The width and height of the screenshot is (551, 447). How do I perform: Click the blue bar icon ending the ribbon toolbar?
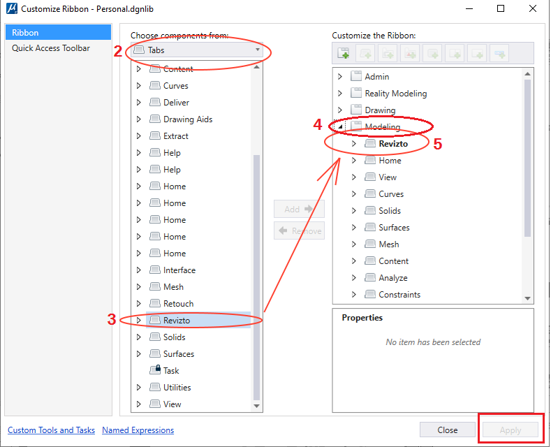(x=499, y=53)
